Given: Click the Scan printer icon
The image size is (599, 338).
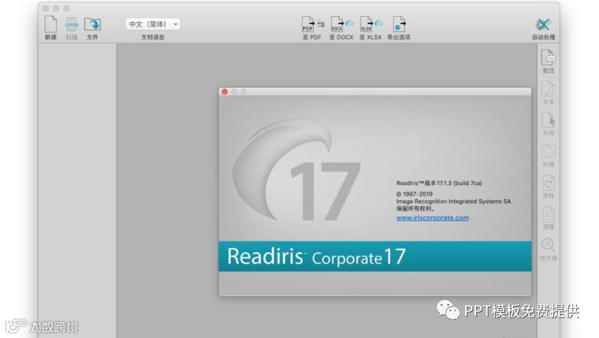Looking at the screenshot, I should pyautogui.click(x=71, y=25).
